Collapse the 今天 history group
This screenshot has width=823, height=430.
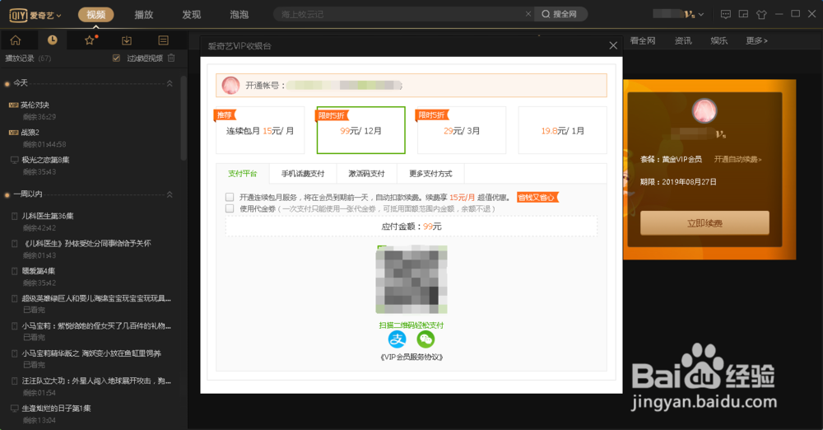coord(170,83)
